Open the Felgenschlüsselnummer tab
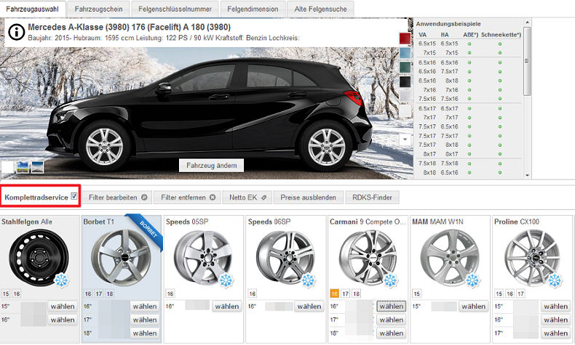575x345 pixels. pyautogui.click(x=175, y=9)
